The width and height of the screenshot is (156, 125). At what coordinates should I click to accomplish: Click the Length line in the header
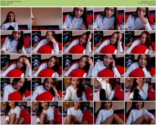[5, 5]
